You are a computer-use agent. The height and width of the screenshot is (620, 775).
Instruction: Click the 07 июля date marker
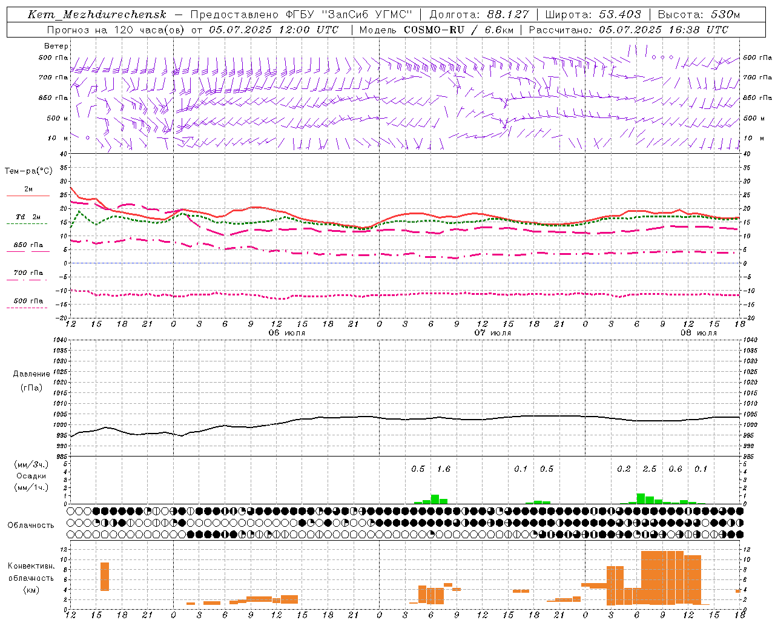pos(493,333)
